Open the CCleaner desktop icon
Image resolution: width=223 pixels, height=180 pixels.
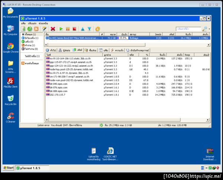10,118
